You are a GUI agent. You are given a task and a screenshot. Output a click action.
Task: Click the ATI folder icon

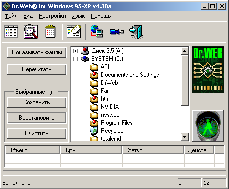94,67
